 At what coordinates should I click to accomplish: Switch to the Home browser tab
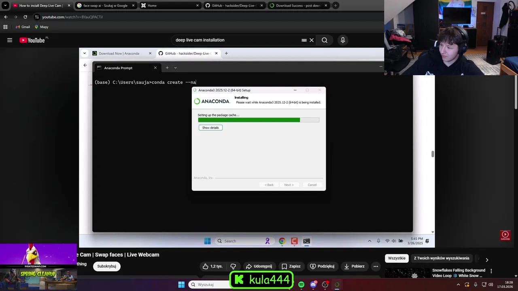click(170, 6)
